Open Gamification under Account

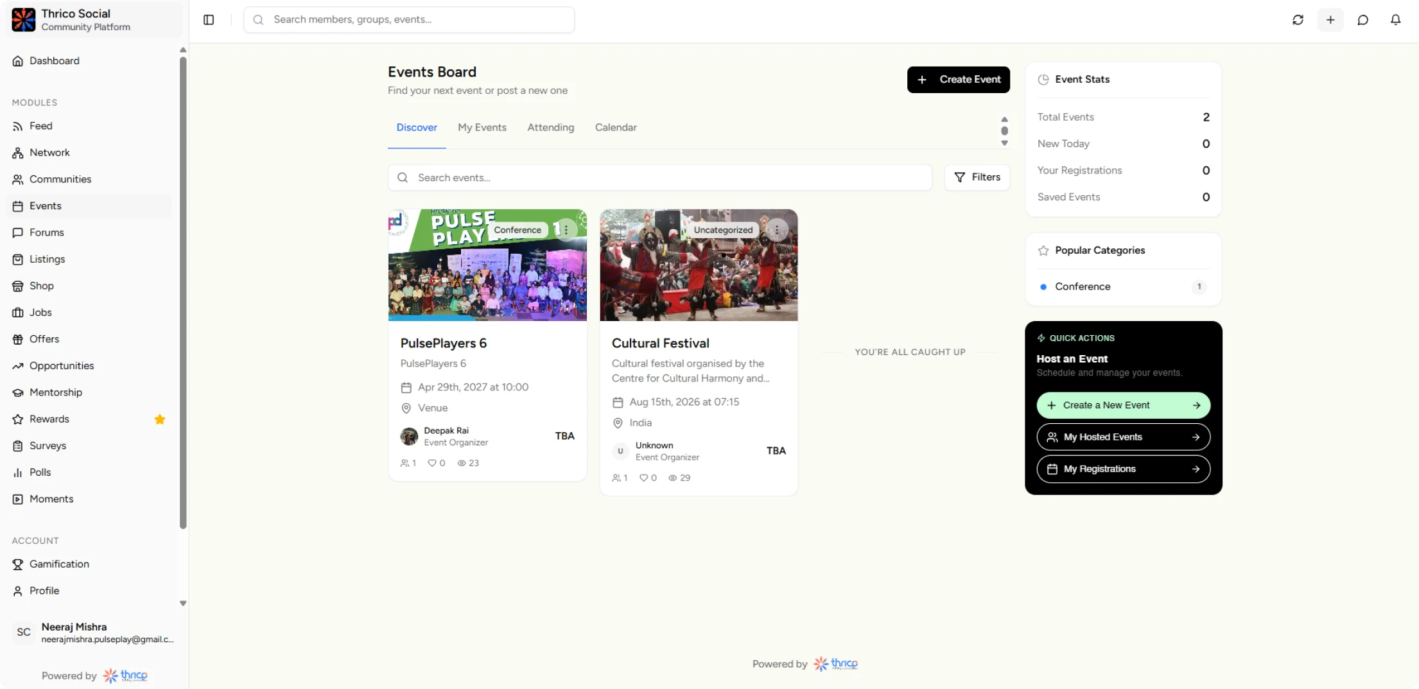[90, 564]
